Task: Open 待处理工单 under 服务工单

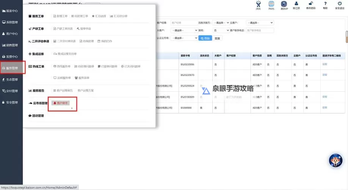Action: 80,16
